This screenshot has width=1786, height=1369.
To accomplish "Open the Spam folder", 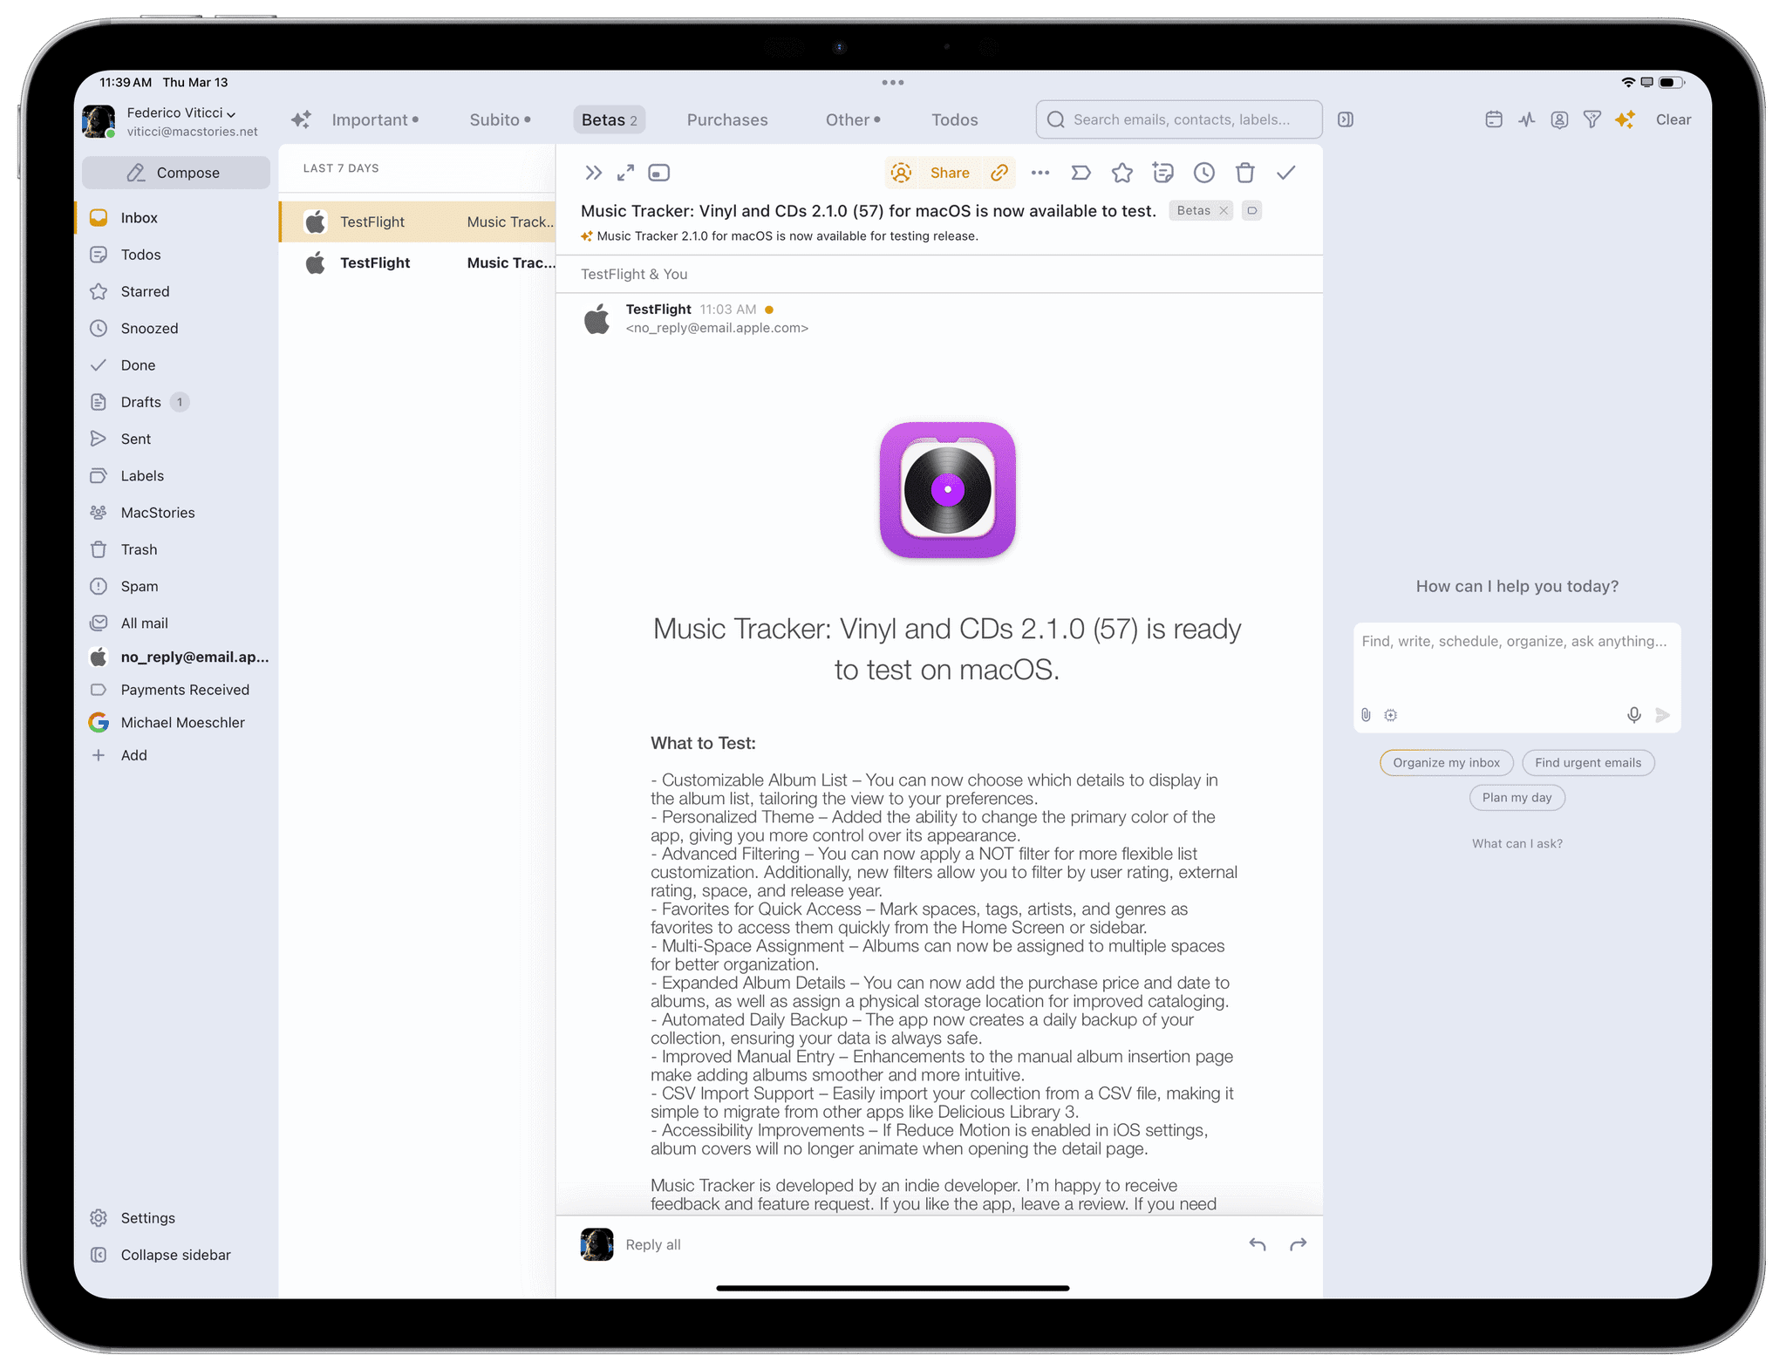I will pyautogui.click(x=176, y=587).
